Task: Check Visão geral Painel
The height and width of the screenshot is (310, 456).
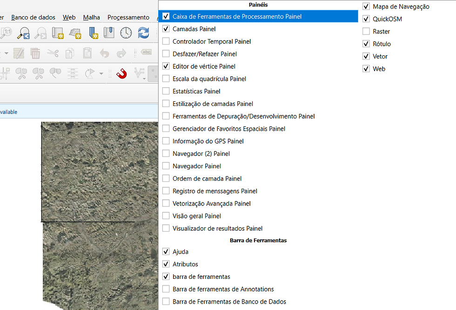Action: 166,216
